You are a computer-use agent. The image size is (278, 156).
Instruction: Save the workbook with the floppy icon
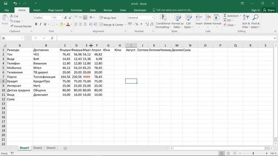(6, 3)
